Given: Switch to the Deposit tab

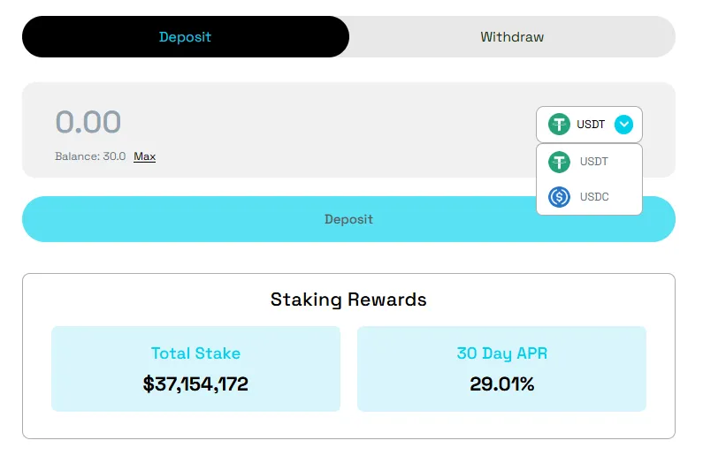Looking at the screenshot, I should click(186, 37).
